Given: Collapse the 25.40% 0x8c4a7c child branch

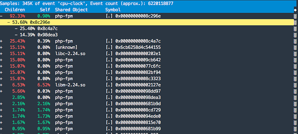Looking at the screenshot, I should point(16,28).
